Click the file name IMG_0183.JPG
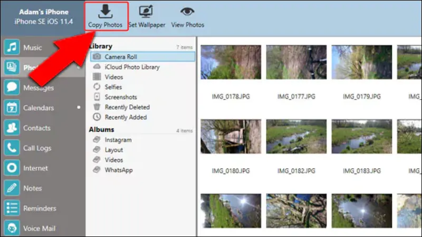This screenshot has height=237, width=422. tap(362, 171)
